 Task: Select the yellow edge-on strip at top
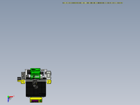93,3
